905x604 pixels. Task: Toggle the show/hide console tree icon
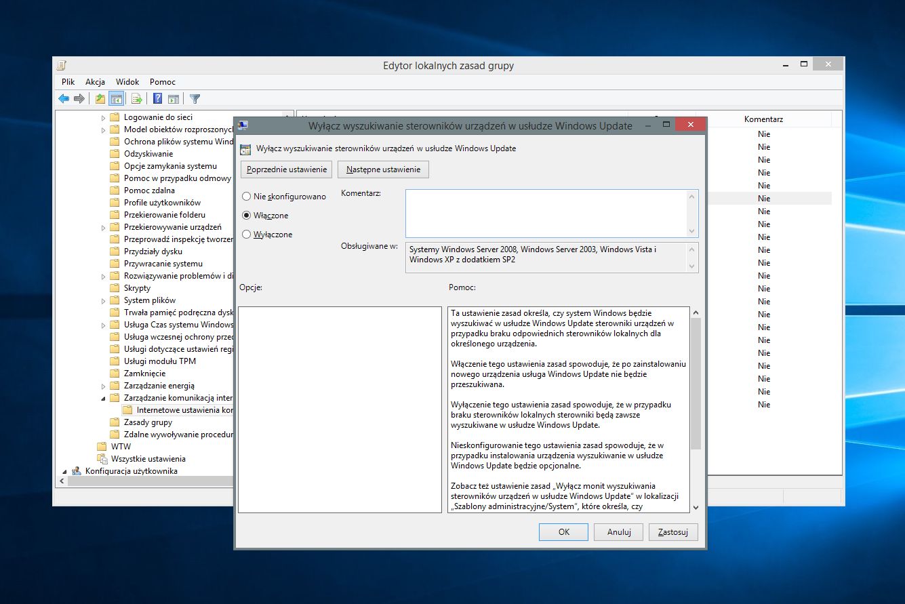[x=116, y=99]
